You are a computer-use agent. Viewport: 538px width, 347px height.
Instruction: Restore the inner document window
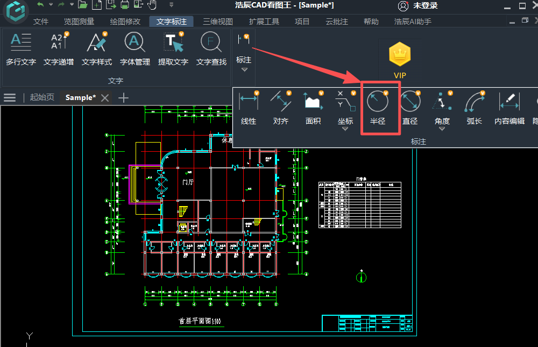(x=525, y=20)
